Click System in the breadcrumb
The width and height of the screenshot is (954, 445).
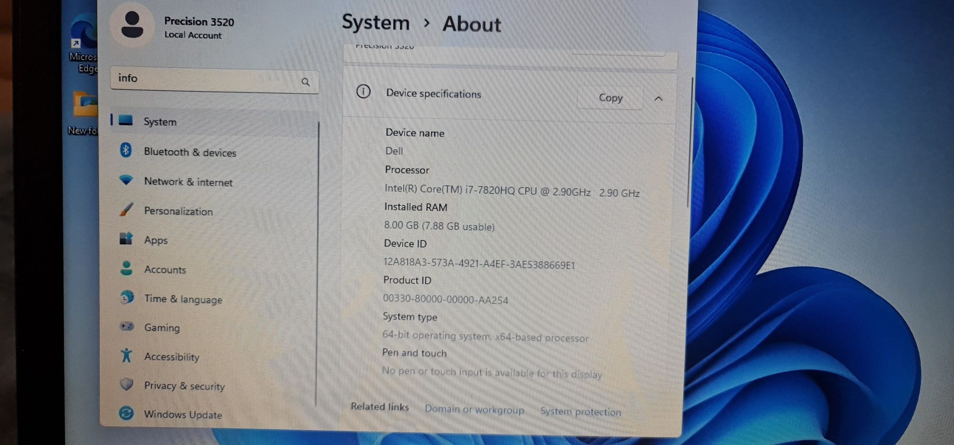tap(376, 22)
